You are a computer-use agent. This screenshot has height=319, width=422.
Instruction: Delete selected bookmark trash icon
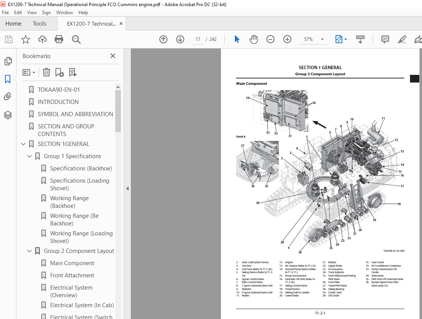(x=46, y=72)
